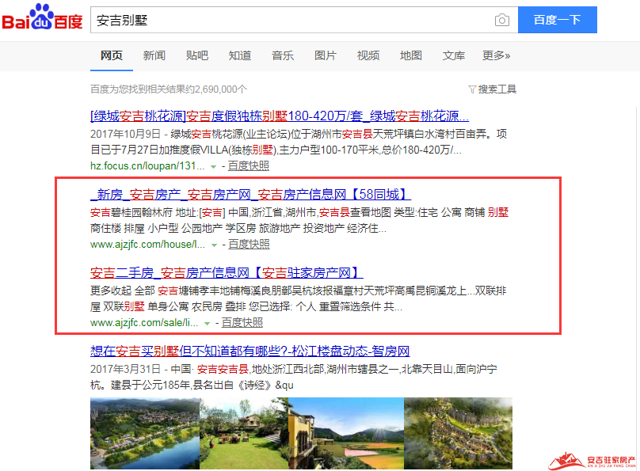Screen dimensions: 640x471
Task: Open the 文库 tab
Action: [454, 55]
